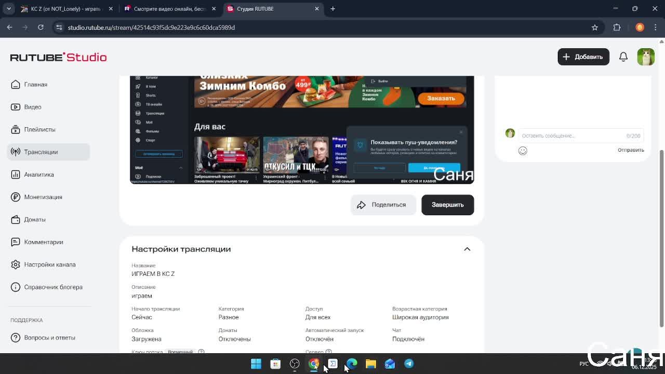
Task: Click the Широкая аудитория age category value
Action: point(420,317)
